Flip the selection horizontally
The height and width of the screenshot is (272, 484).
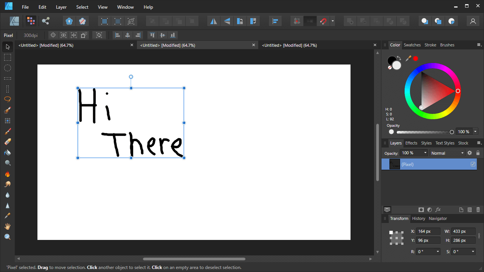[x=213, y=21]
